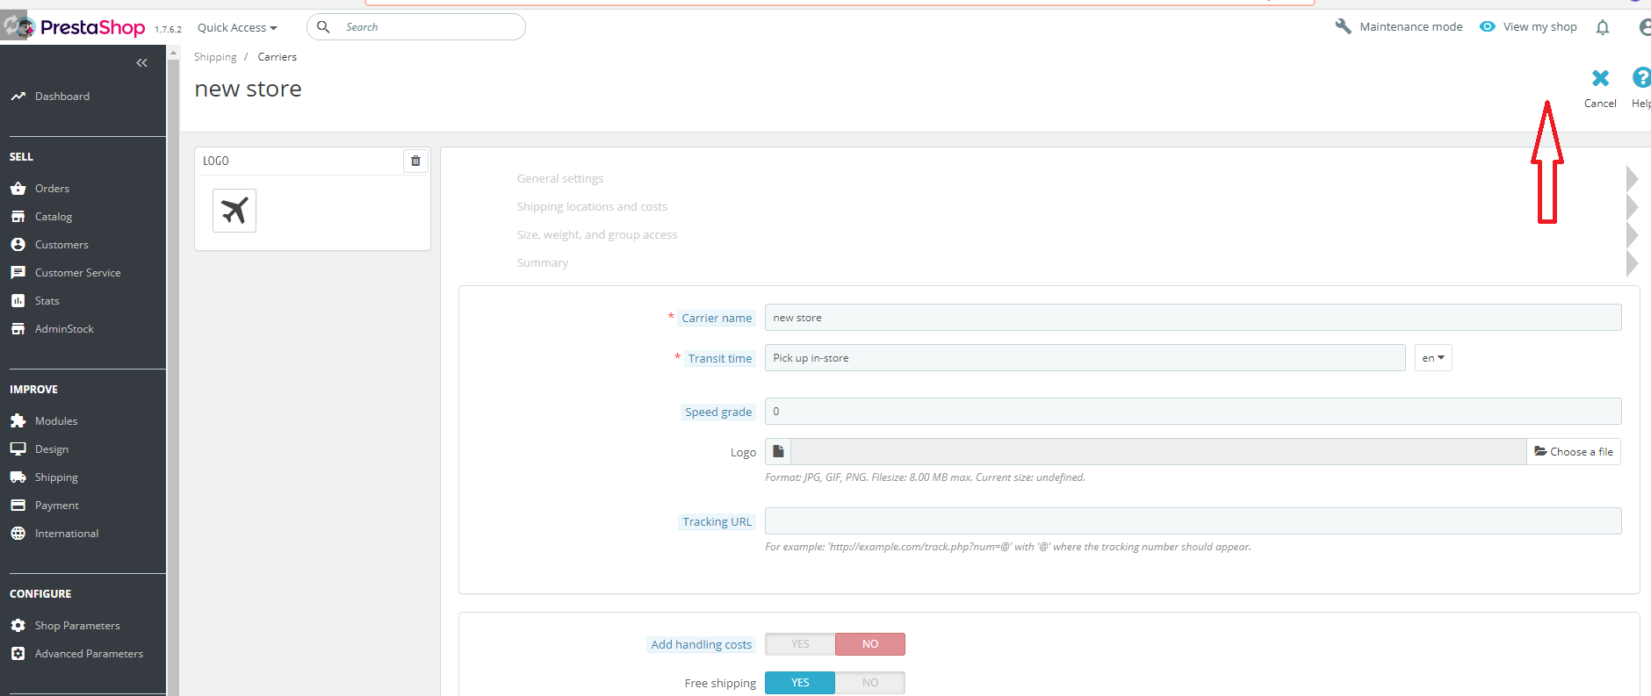Delete the carrier logo with trash icon
The height and width of the screenshot is (696, 1651).
tap(415, 161)
